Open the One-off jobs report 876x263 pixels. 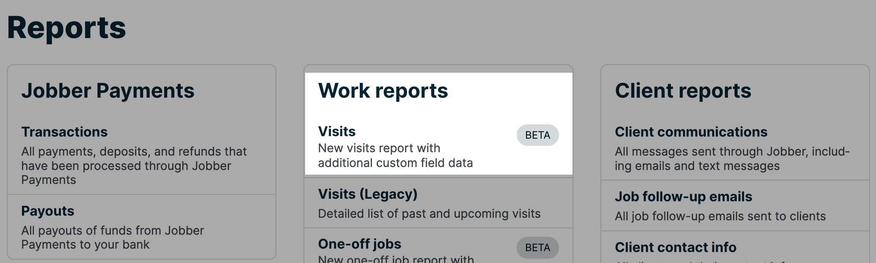pos(359,244)
